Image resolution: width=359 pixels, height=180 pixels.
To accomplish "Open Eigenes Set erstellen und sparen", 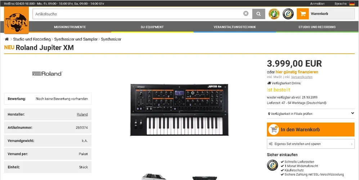I will (x=311, y=144).
